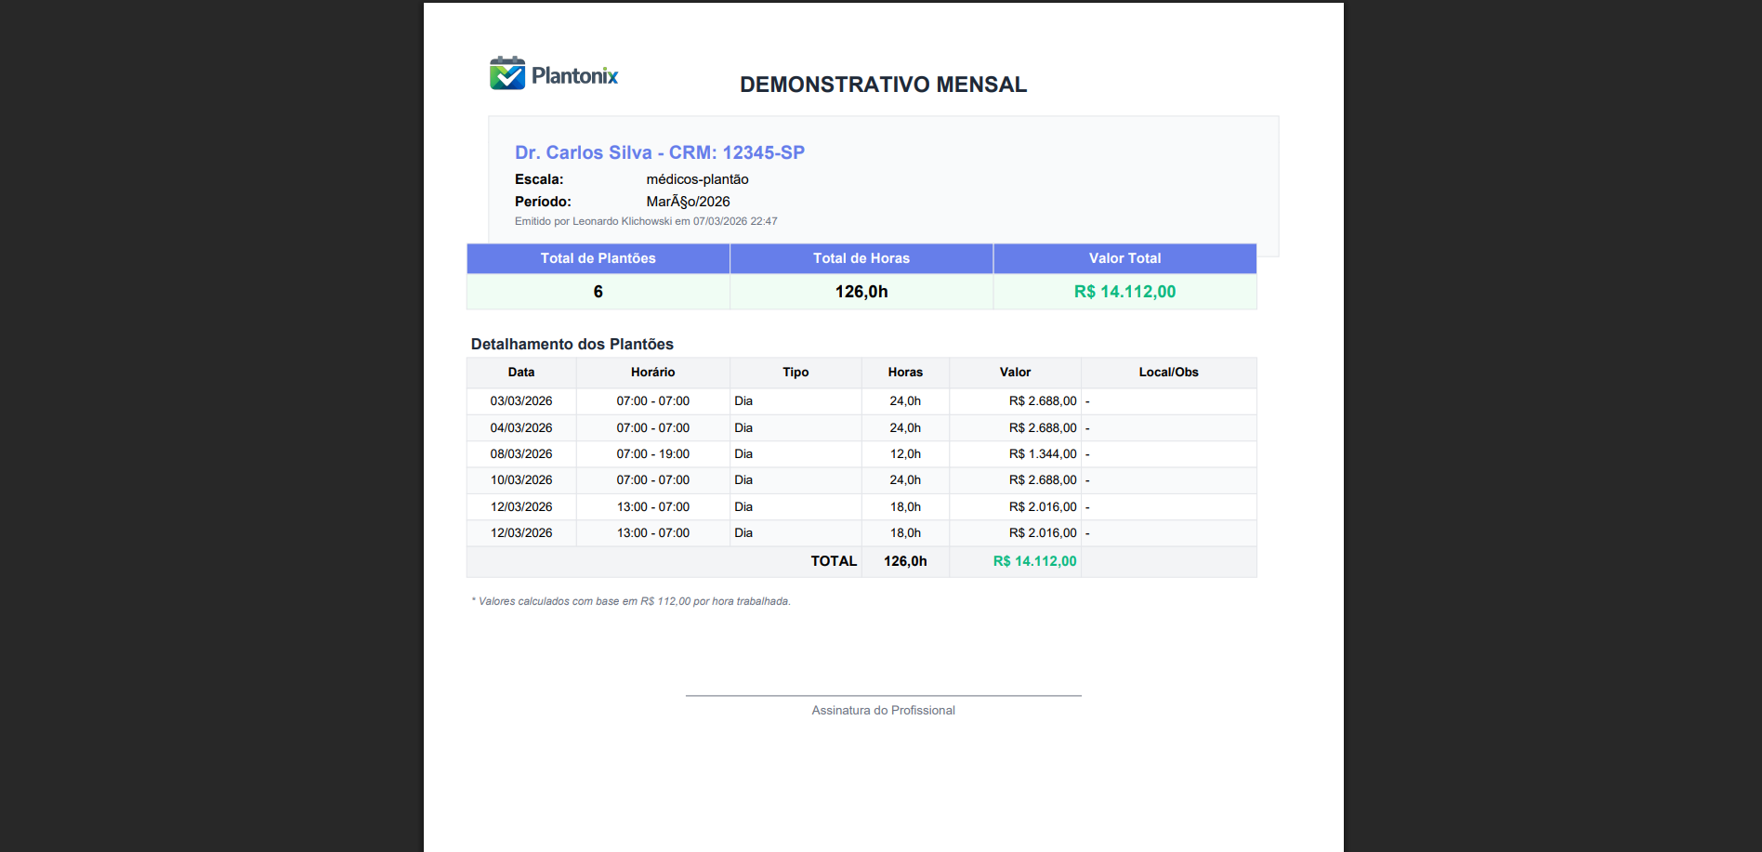Select the DEMONSTRATIVO MENSAL title
This screenshot has height=852, width=1762.
pyautogui.click(x=883, y=85)
